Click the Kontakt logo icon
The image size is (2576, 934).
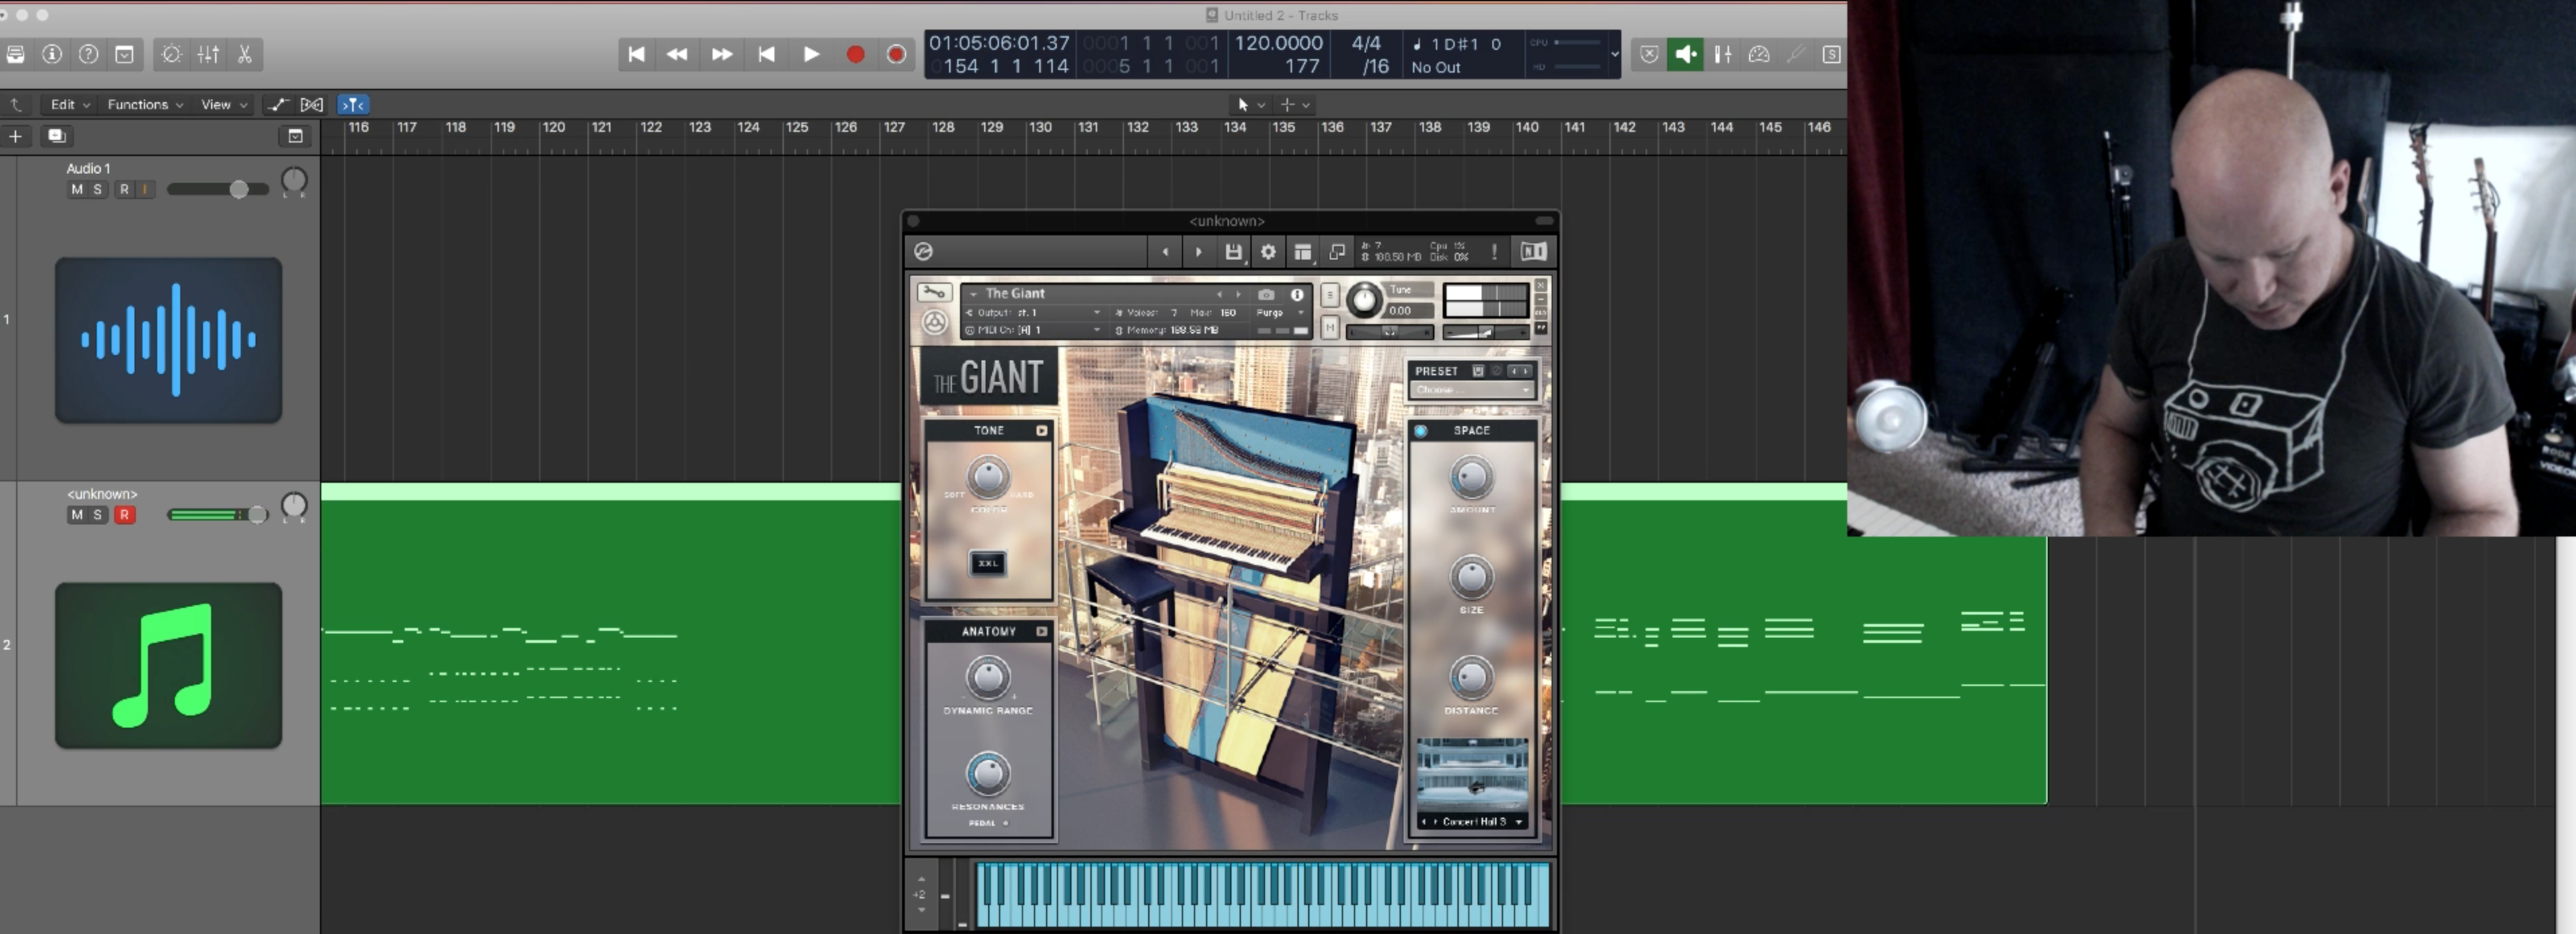923,252
